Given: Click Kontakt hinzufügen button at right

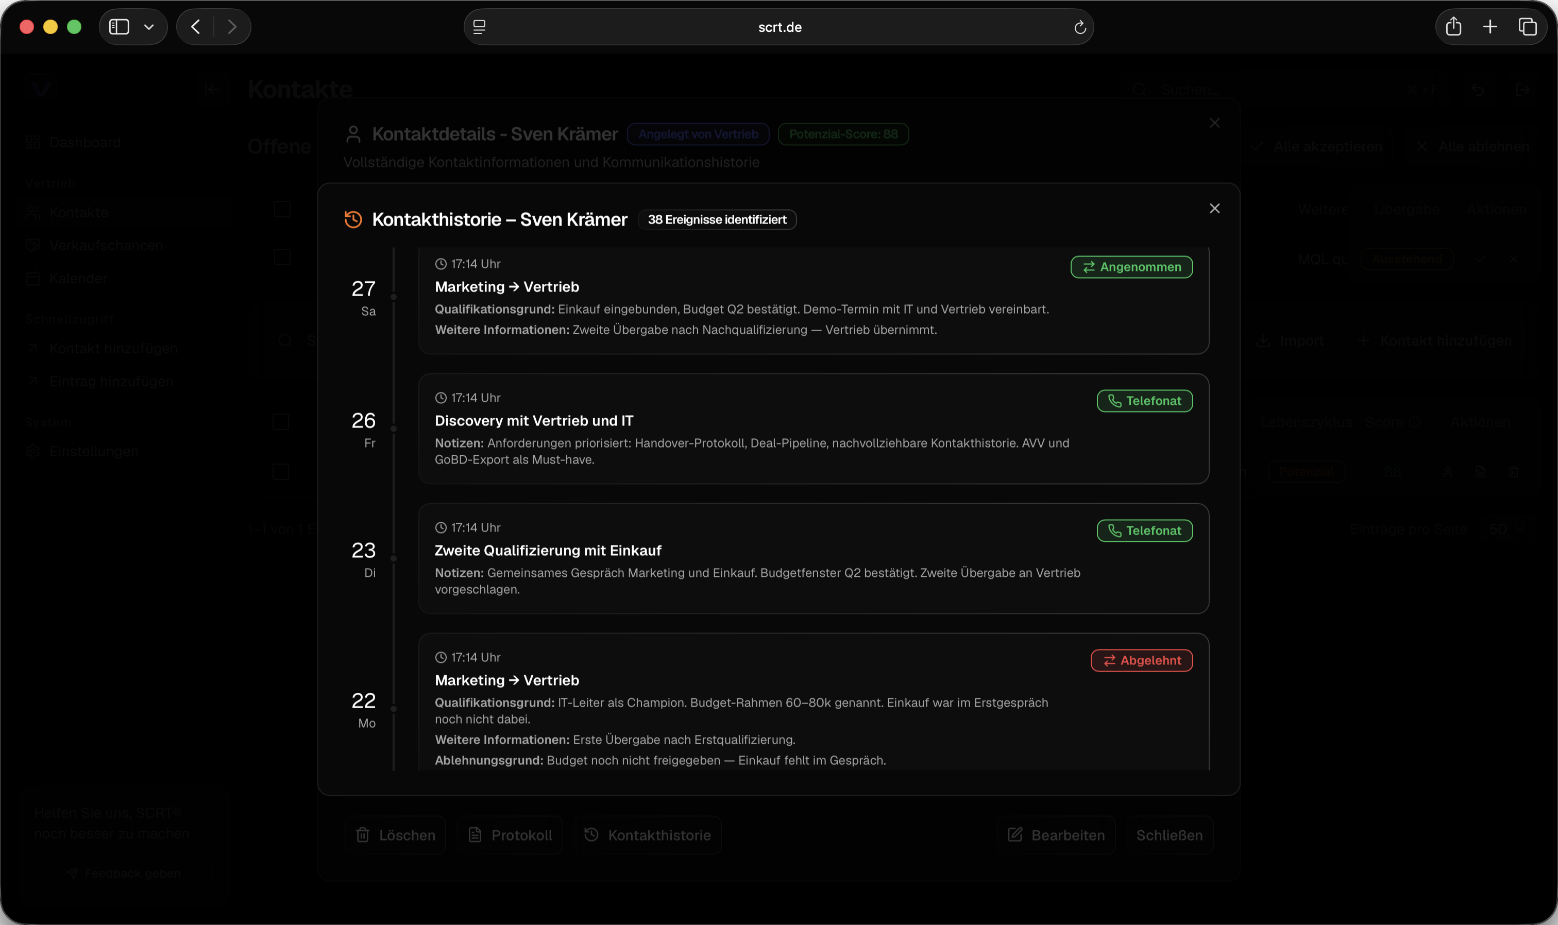Looking at the screenshot, I should pos(1434,340).
